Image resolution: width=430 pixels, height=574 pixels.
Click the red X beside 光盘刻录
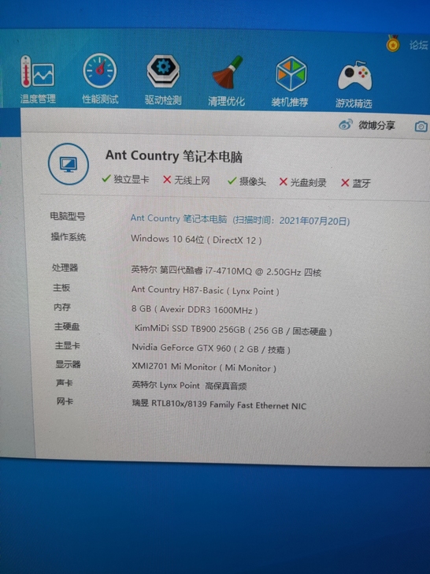(283, 181)
